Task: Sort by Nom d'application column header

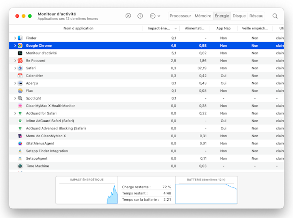Action: click(78, 28)
